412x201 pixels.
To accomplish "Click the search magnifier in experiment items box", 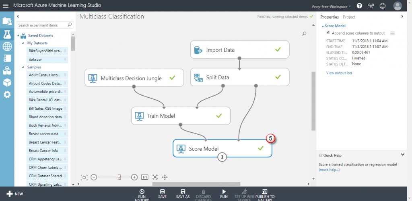I will pyautogui.click(x=70, y=25).
